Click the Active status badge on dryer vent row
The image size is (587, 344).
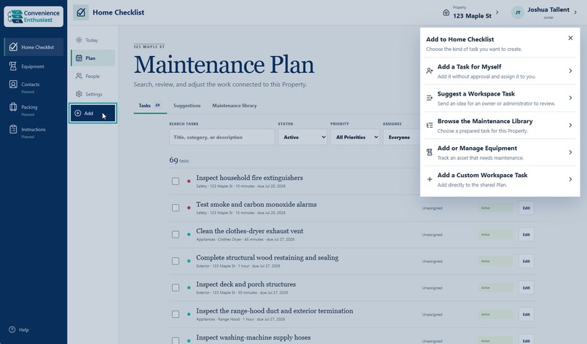tap(496, 235)
